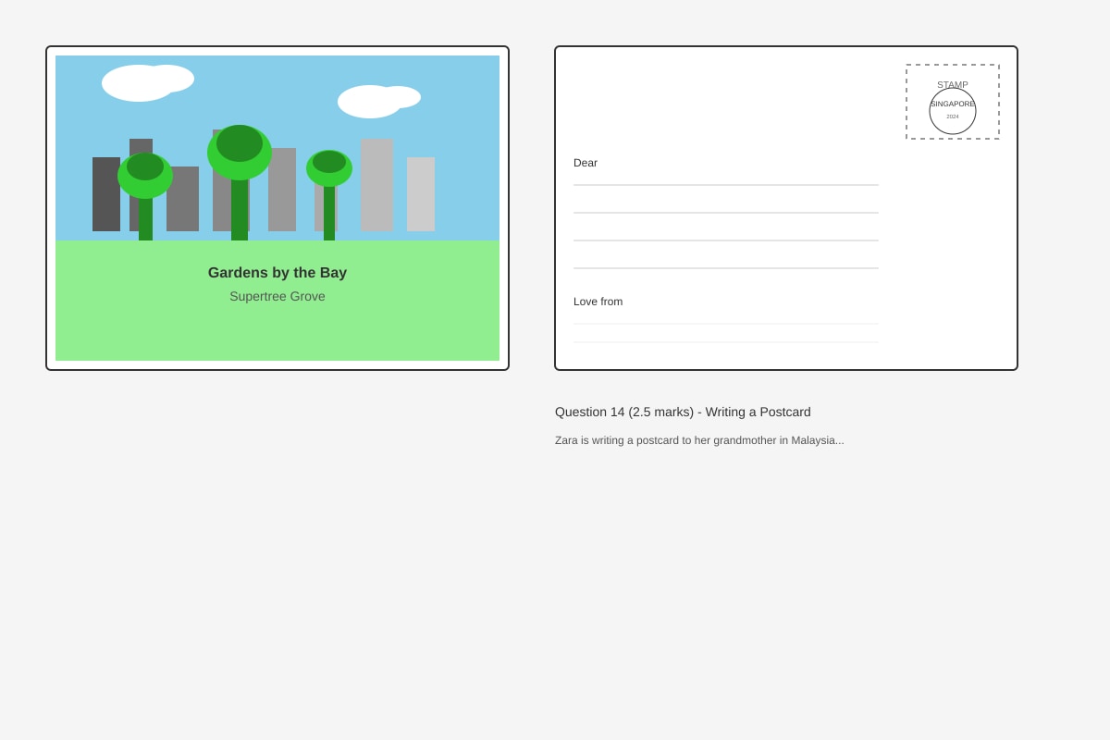Click the last message line above 'Love from'

click(726, 268)
